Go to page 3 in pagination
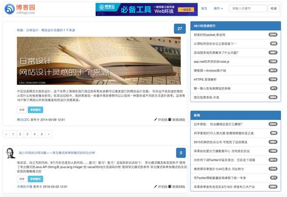The width and height of the screenshot is (287, 197). pos(27,134)
